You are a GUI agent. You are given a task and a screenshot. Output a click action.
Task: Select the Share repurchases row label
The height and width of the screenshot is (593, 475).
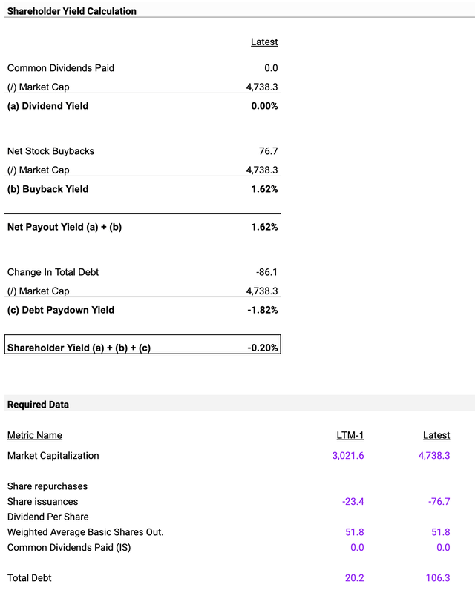click(x=47, y=486)
